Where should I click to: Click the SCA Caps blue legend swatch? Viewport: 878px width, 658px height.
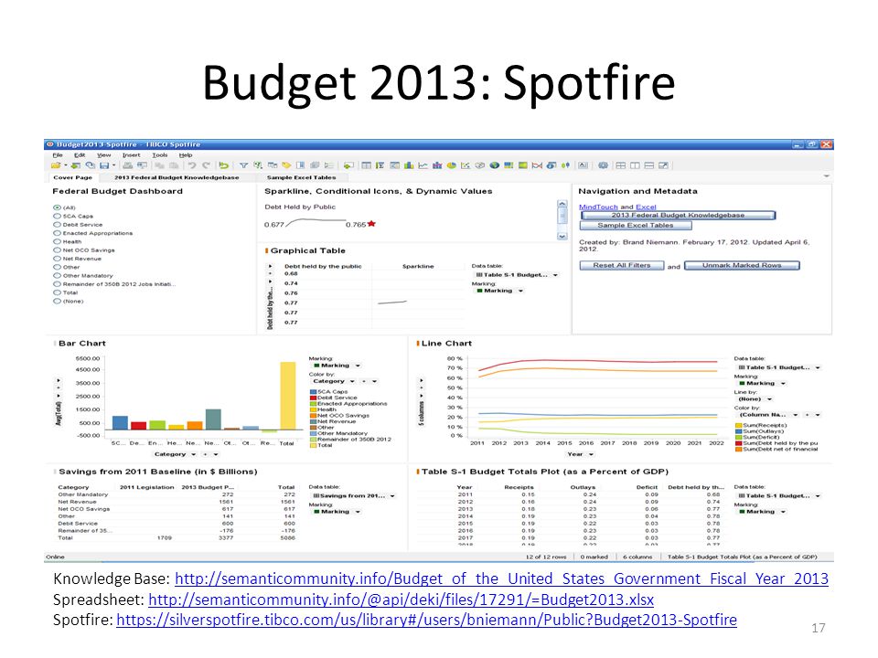(x=314, y=392)
